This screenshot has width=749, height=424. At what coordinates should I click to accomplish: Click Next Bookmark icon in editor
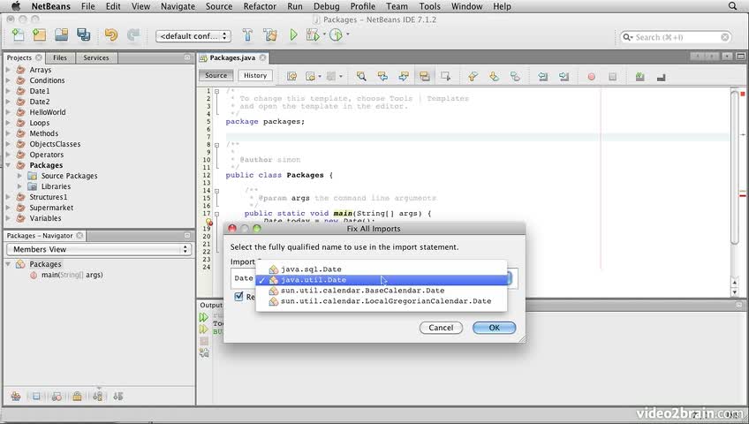pos(494,76)
